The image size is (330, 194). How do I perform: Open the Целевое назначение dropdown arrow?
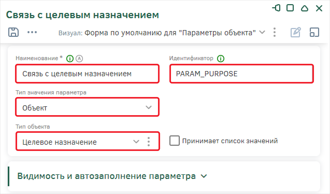(136, 142)
